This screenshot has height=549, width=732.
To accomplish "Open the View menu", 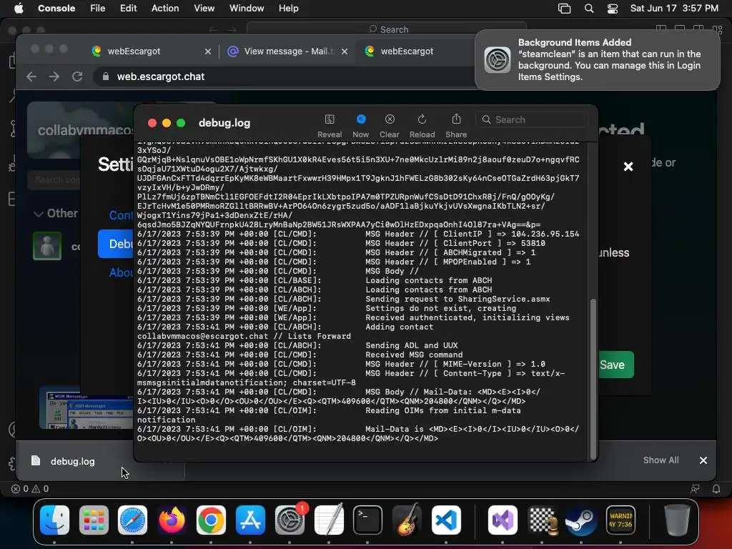I will point(204,9).
